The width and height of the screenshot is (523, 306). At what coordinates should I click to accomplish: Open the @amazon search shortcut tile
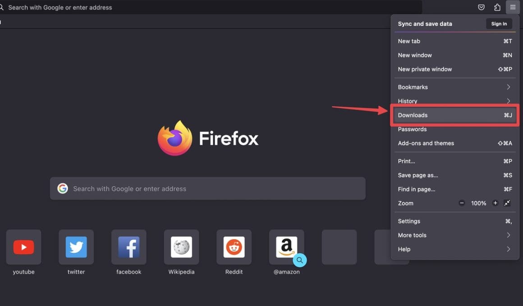(x=287, y=247)
